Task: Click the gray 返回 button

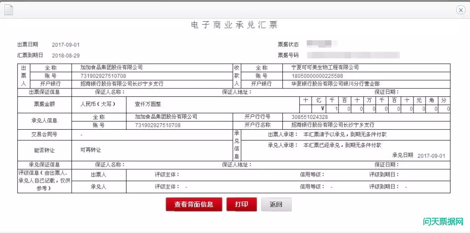Action: coord(276,205)
